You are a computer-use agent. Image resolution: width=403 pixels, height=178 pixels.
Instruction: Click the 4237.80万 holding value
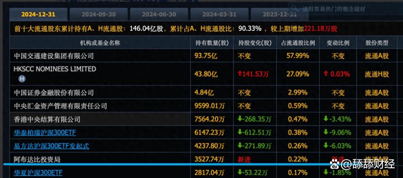pyautogui.click(x=209, y=146)
